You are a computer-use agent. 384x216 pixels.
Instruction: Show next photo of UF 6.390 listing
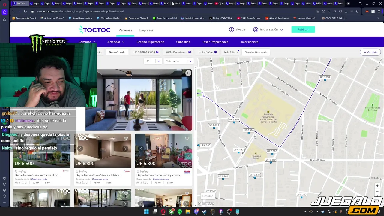pyautogui.click(x=125, y=148)
